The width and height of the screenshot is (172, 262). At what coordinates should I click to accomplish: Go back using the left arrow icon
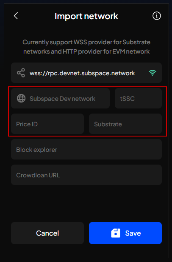pos(16,16)
